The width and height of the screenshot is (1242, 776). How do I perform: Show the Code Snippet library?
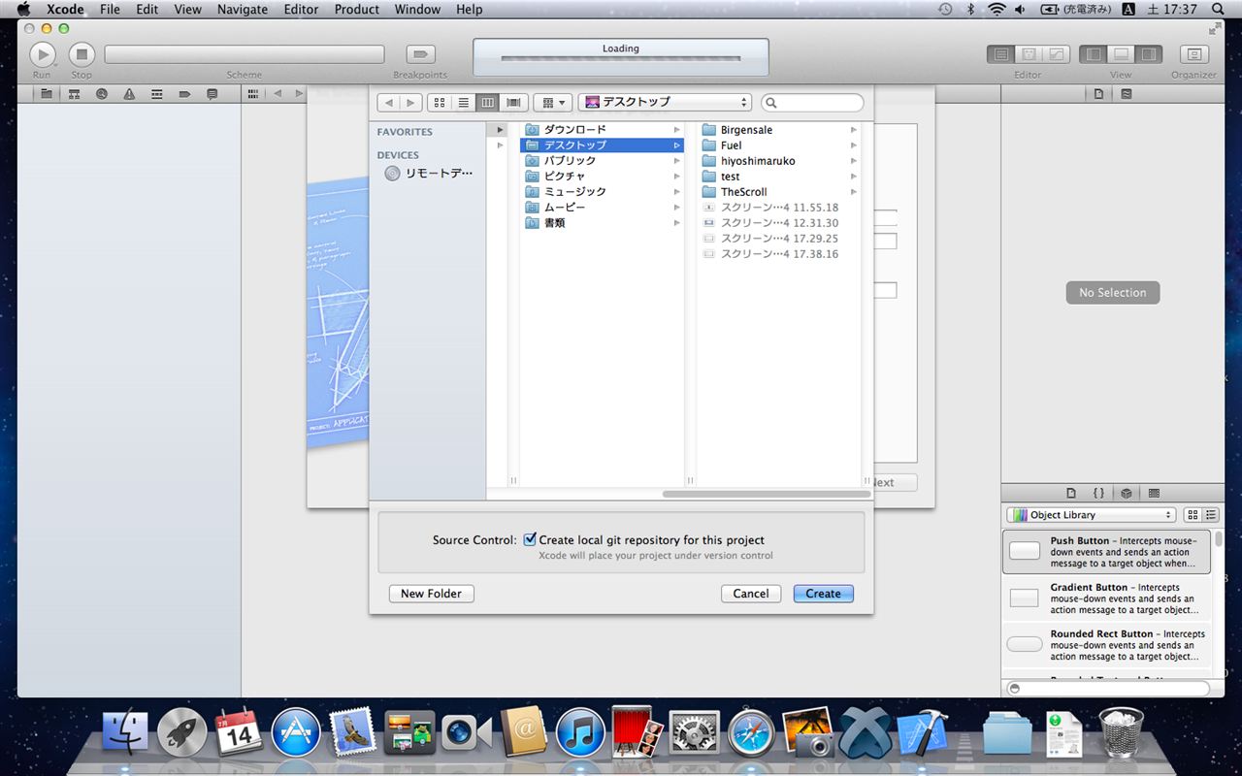point(1098,493)
